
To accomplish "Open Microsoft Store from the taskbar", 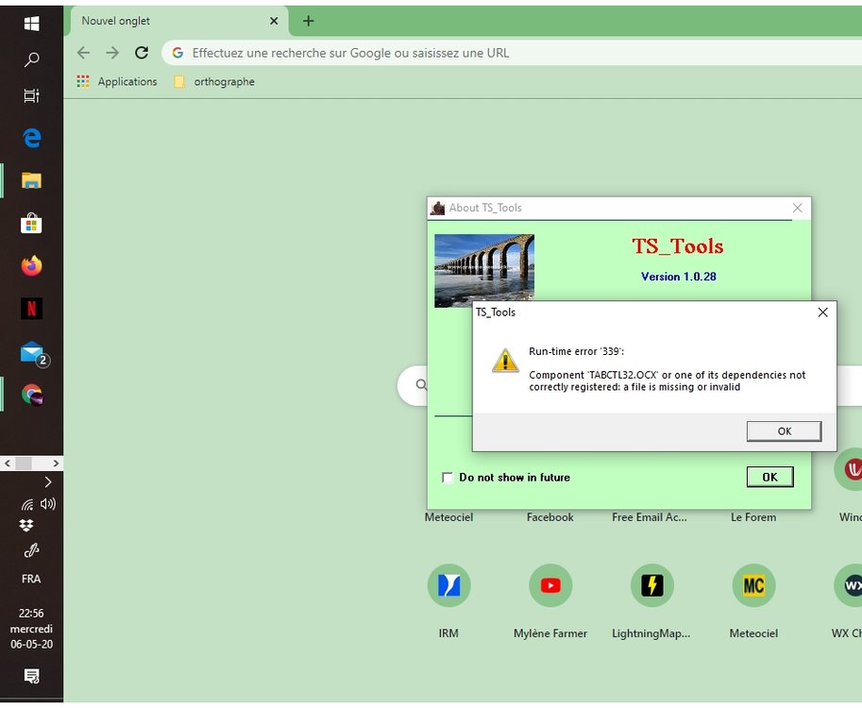I will point(31,223).
